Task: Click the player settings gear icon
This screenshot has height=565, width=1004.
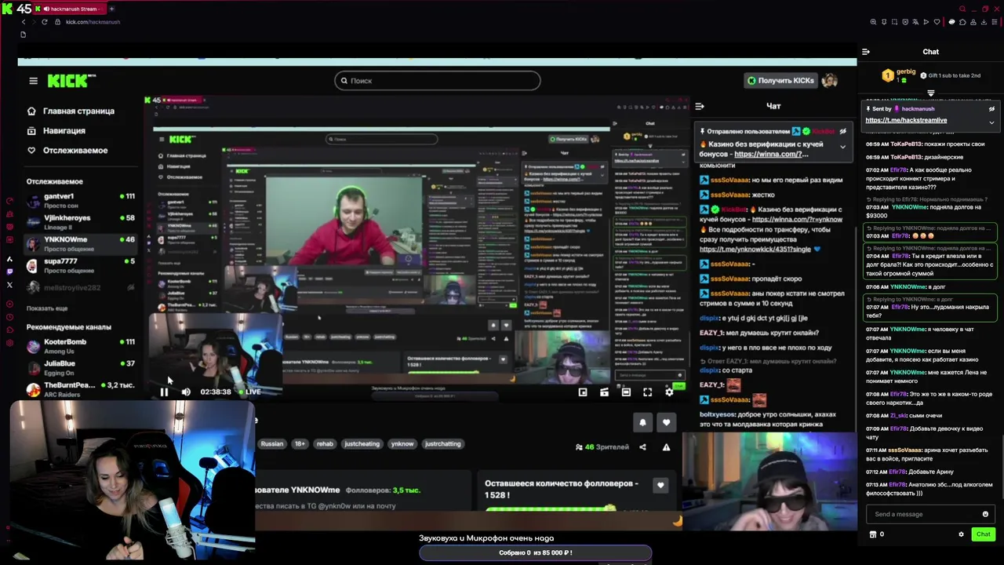Action: tap(669, 392)
